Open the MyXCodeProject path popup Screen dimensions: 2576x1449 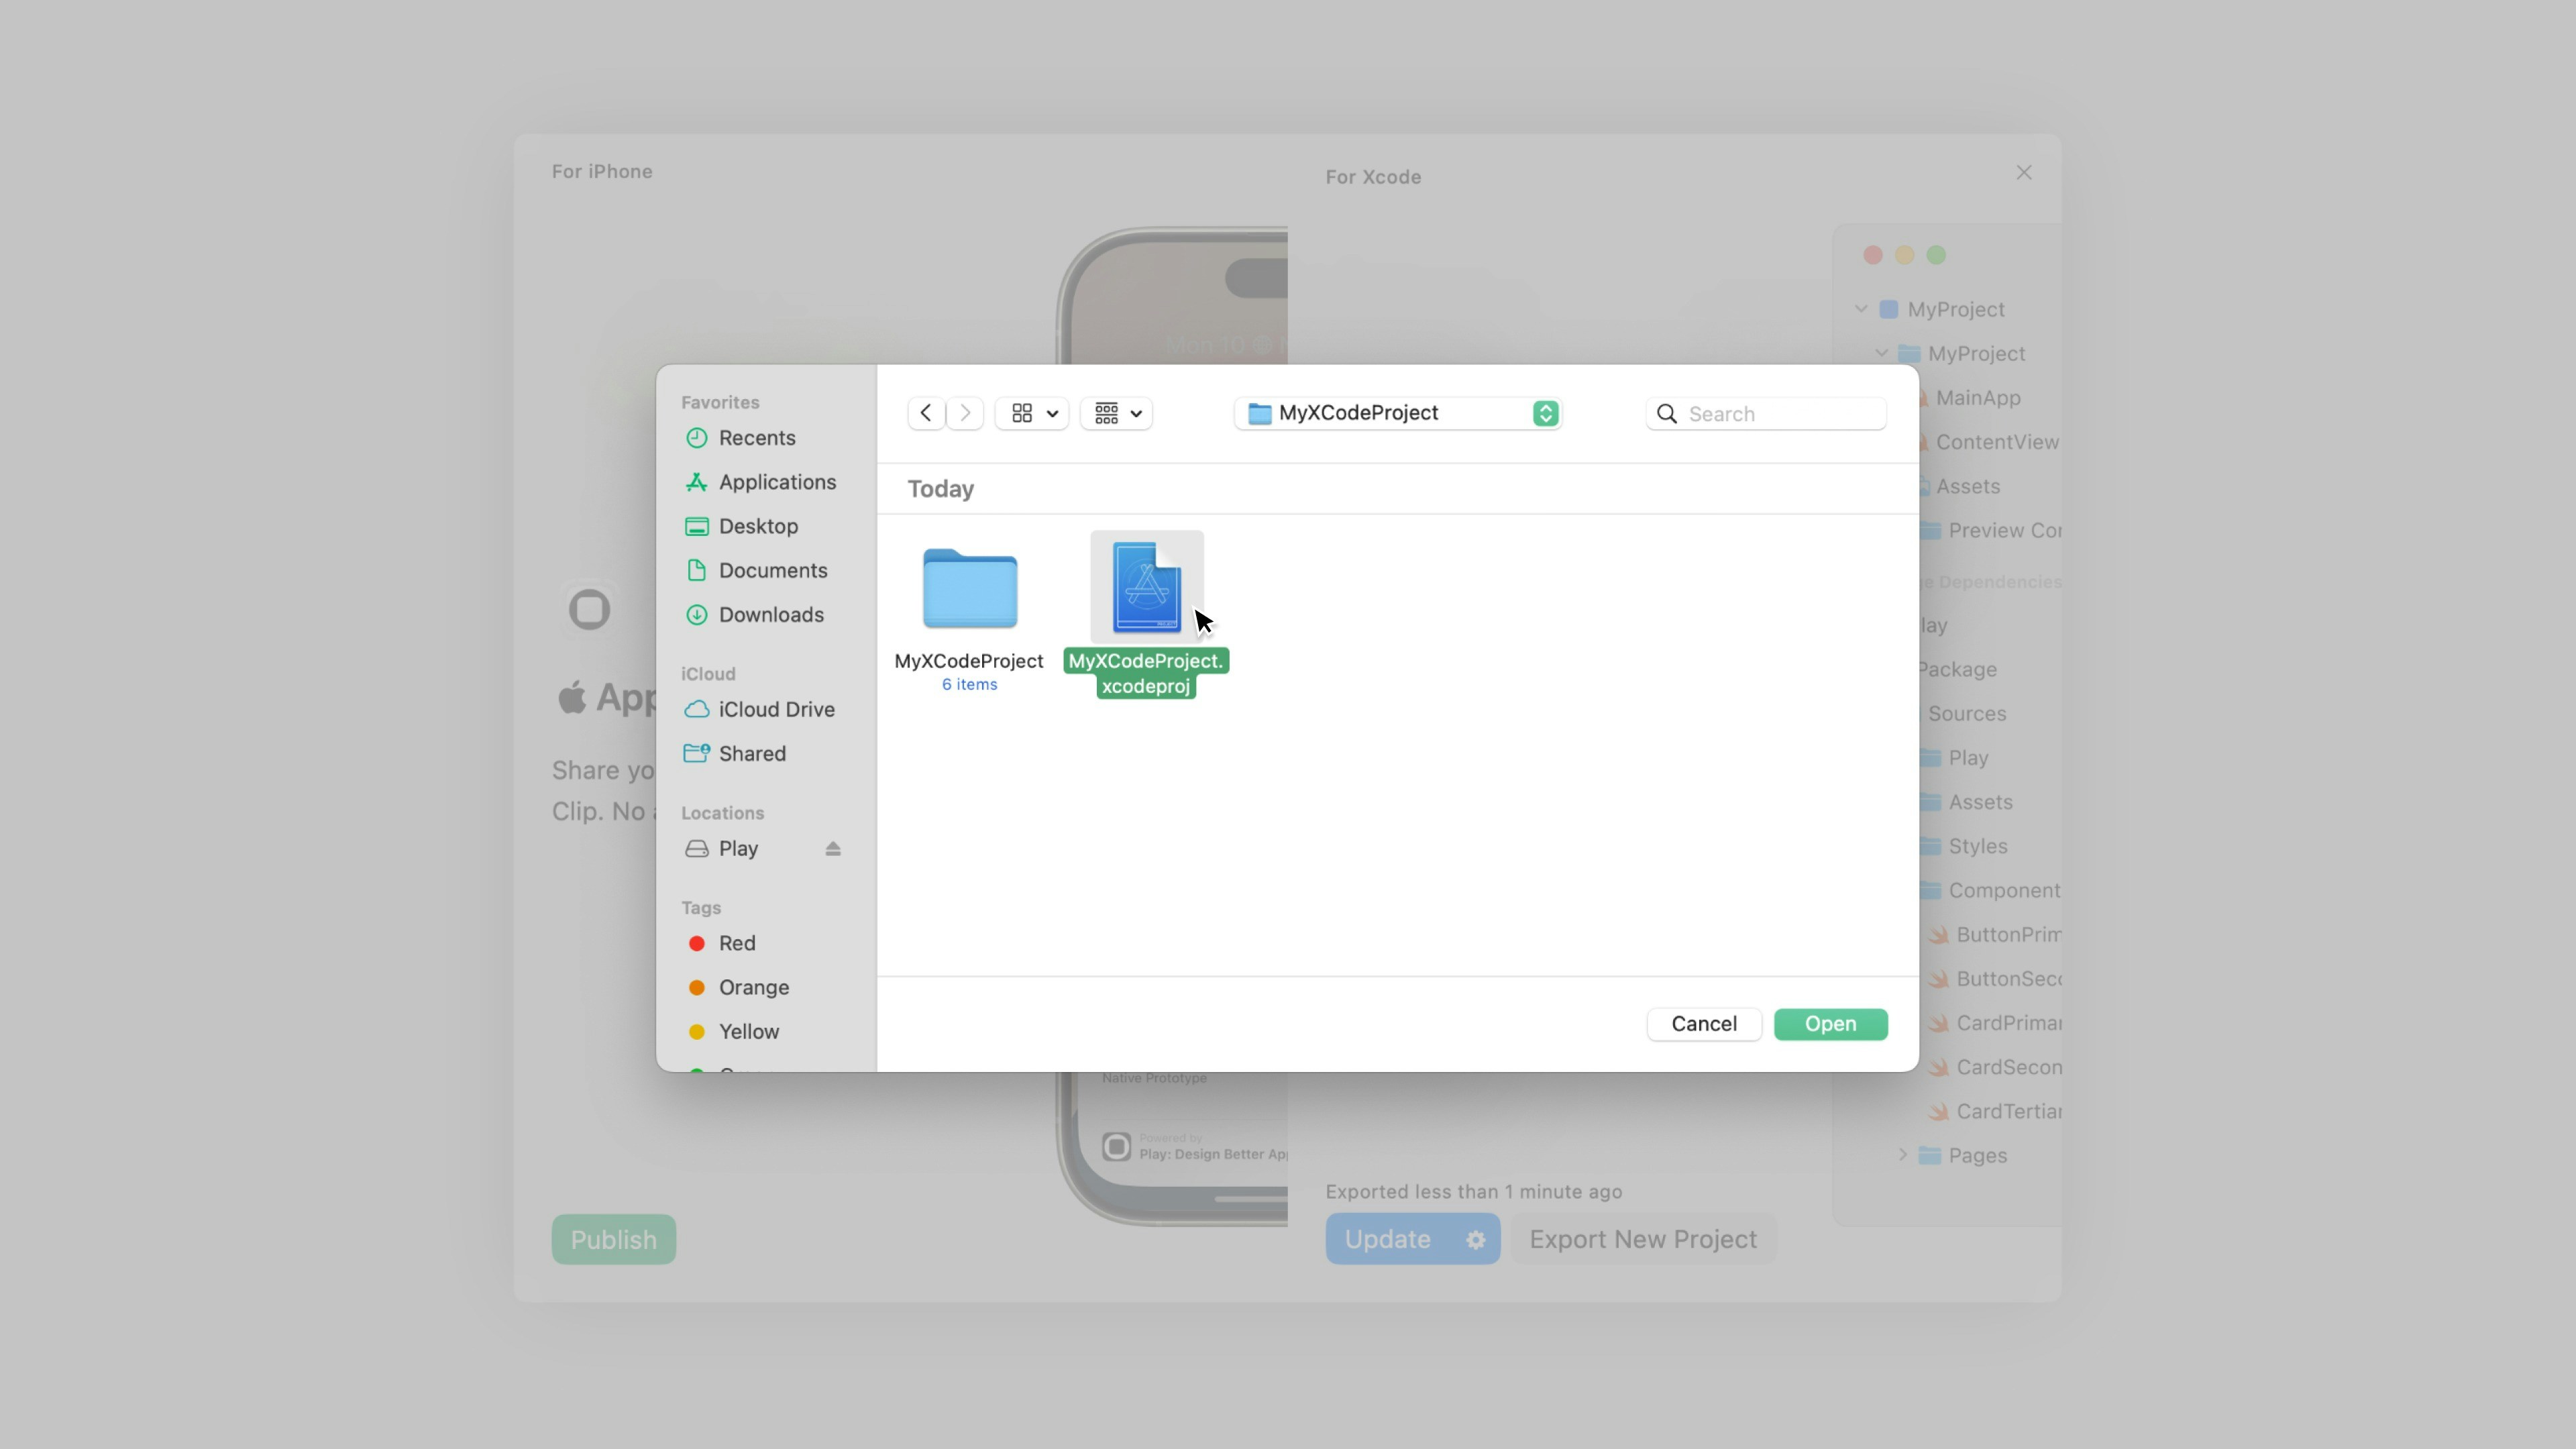1397,413
